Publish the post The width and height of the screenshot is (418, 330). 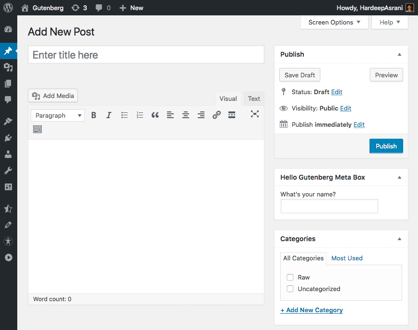[x=386, y=146]
